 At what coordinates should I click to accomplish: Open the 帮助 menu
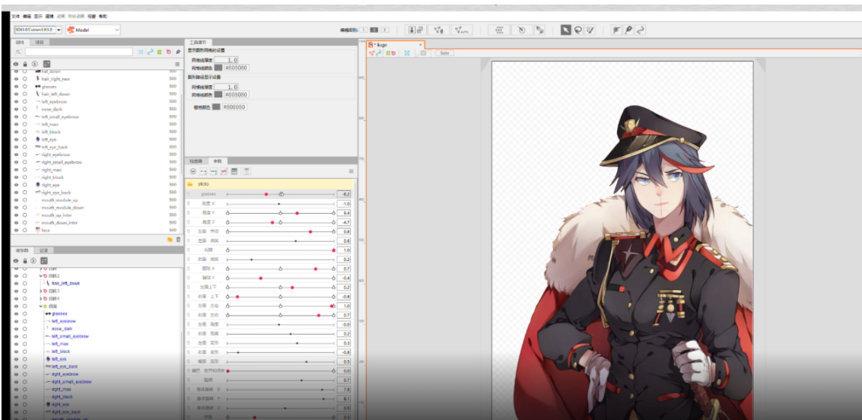(x=103, y=17)
